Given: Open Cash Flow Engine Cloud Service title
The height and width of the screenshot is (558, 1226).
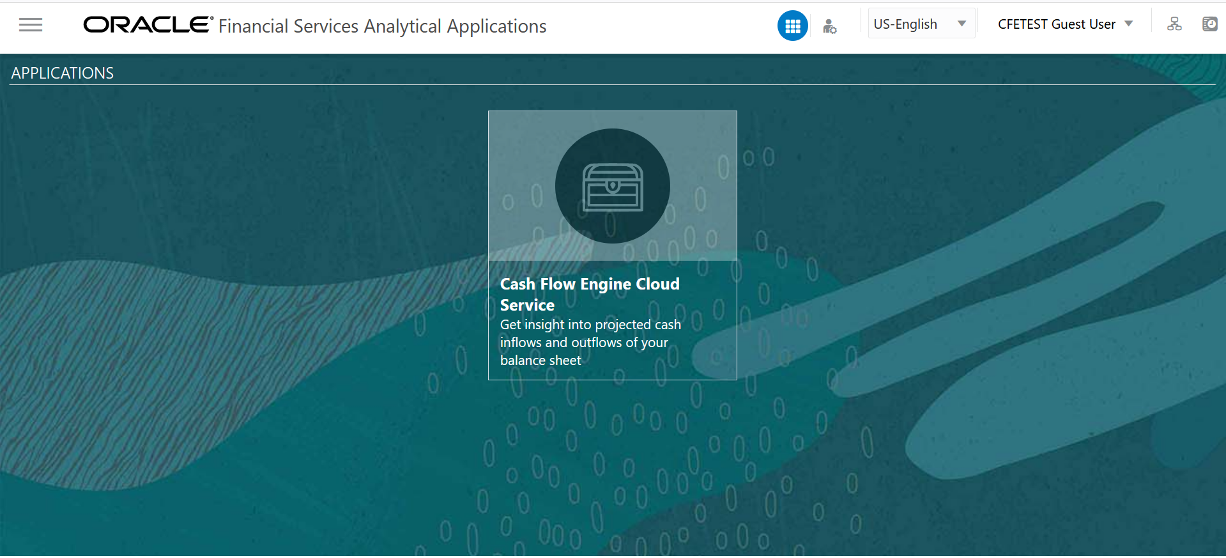Looking at the screenshot, I should pos(590,294).
